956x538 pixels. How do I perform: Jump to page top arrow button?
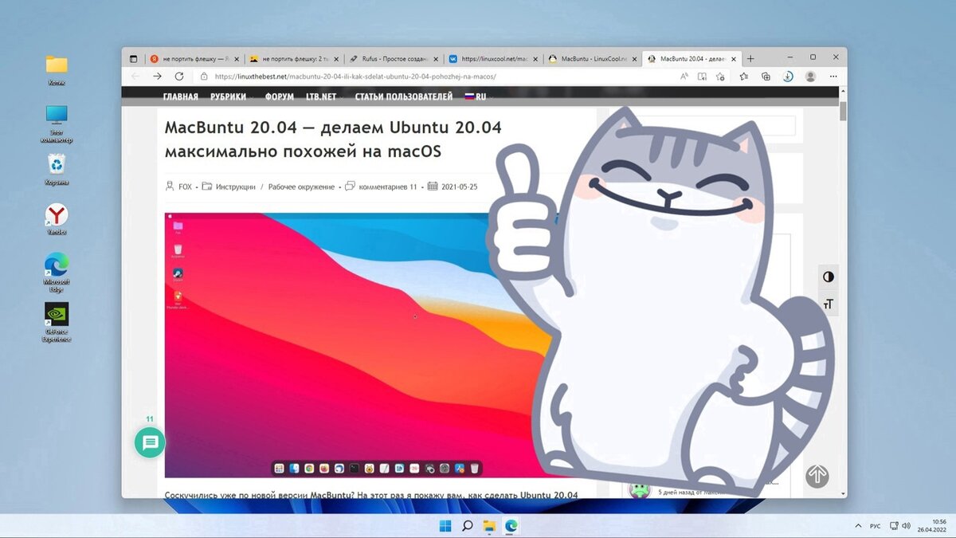(817, 476)
